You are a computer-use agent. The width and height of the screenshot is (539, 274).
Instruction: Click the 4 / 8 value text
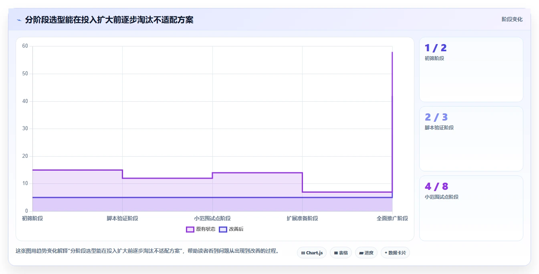pos(436,187)
